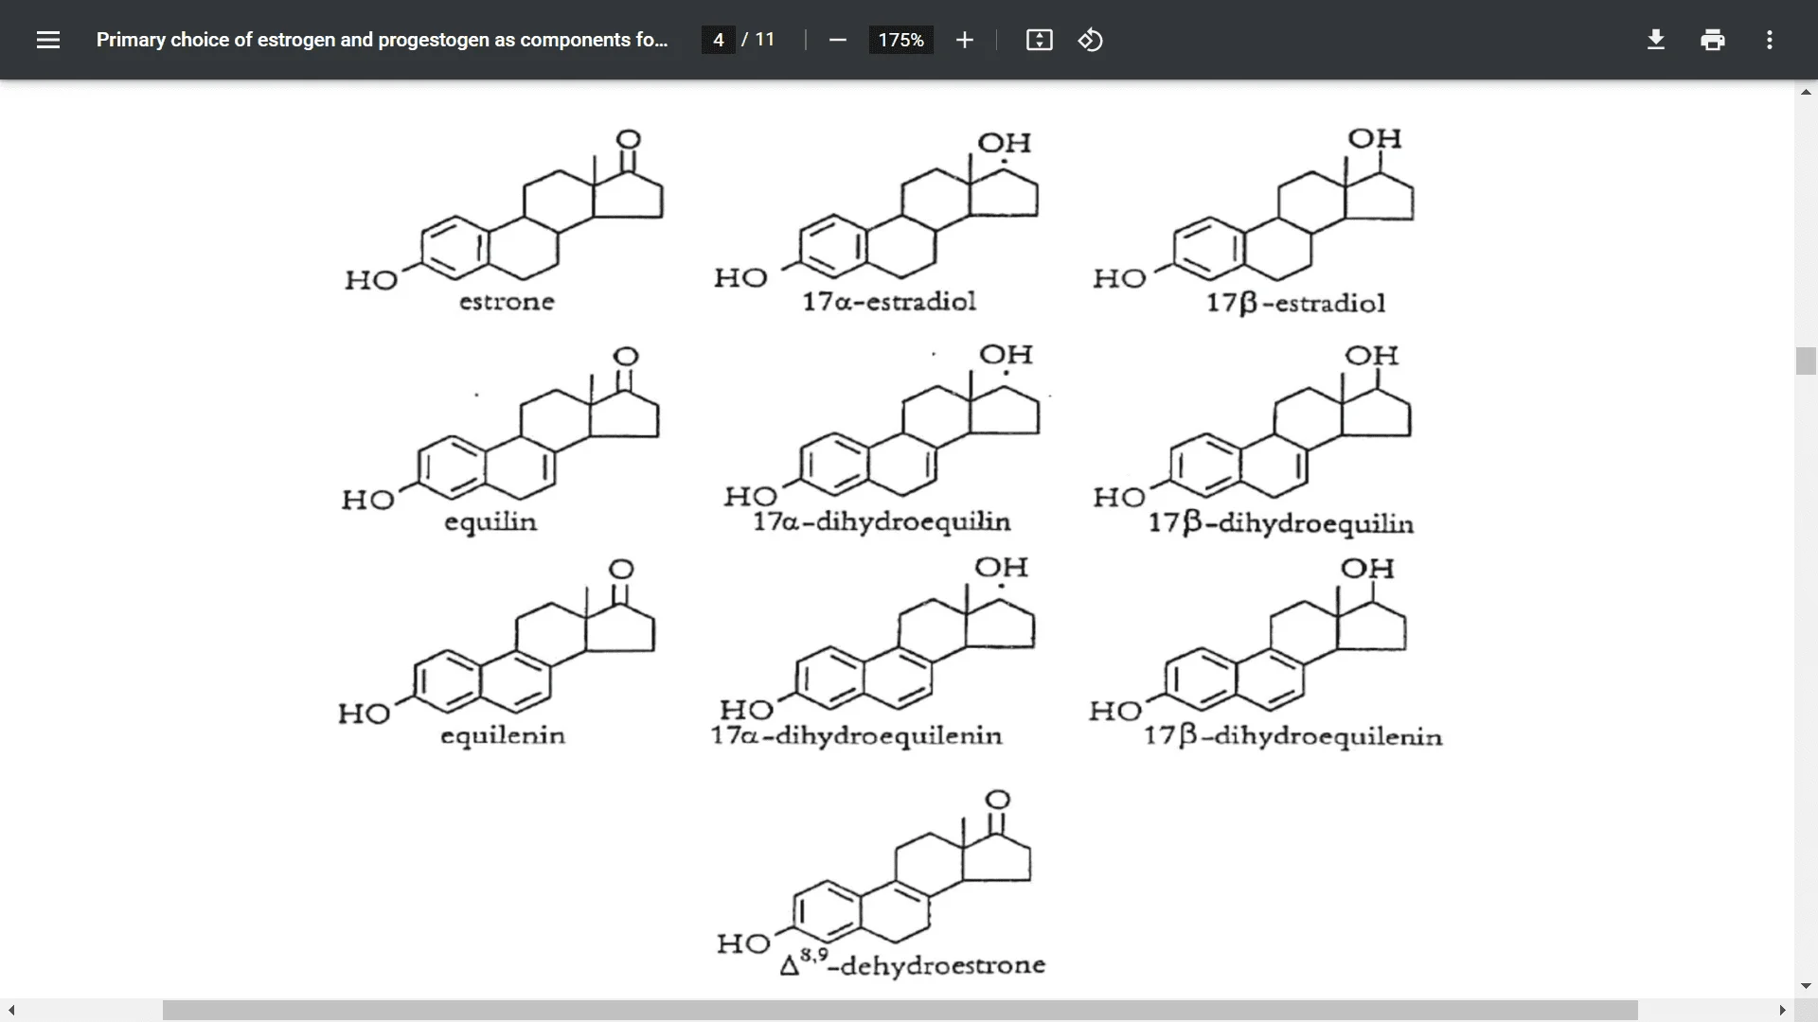Click the '17α-dihydroequilenin' label
The image size is (1818, 1022).
point(856,736)
